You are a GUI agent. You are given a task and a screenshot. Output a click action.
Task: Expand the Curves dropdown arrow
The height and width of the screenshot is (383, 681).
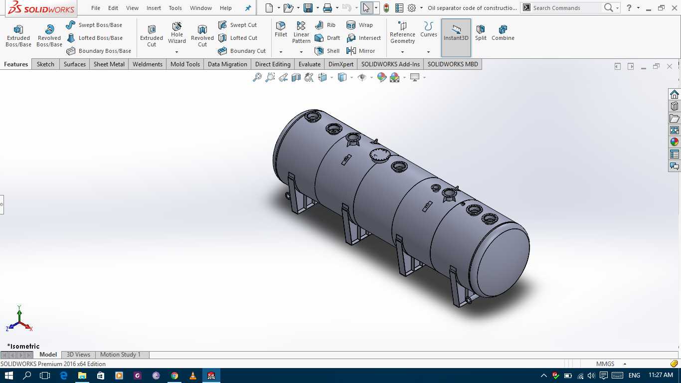pos(428,52)
